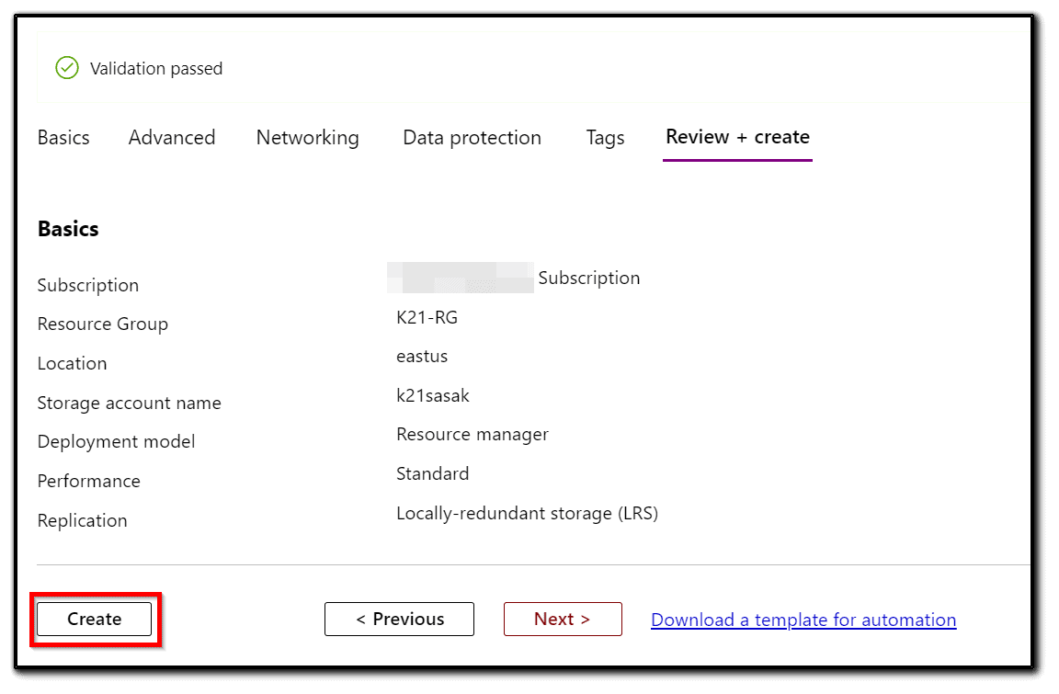Open the Advanced tab

pyautogui.click(x=172, y=138)
